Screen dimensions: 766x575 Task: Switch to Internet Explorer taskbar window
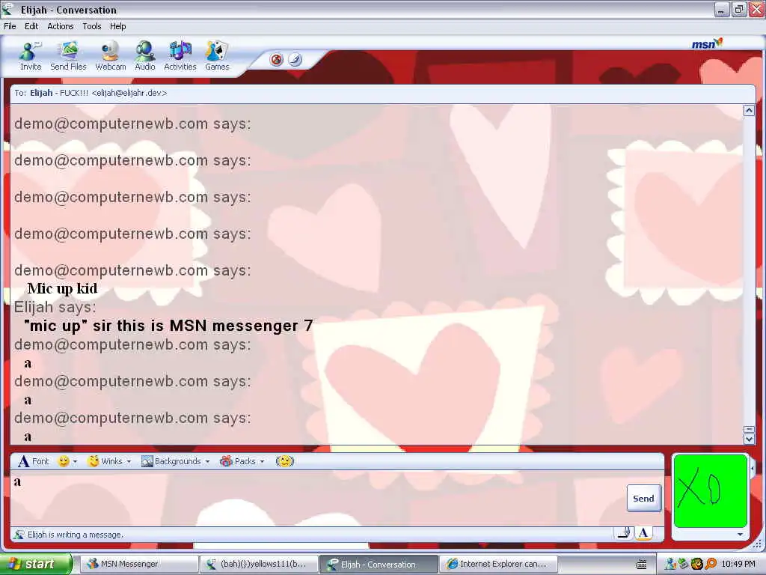(x=497, y=564)
